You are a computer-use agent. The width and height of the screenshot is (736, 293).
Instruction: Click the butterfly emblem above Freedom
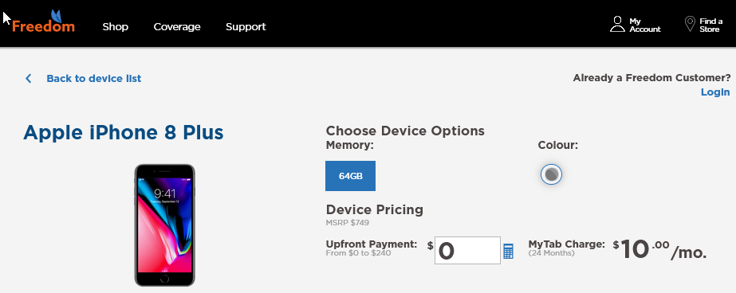(x=56, y=15)
